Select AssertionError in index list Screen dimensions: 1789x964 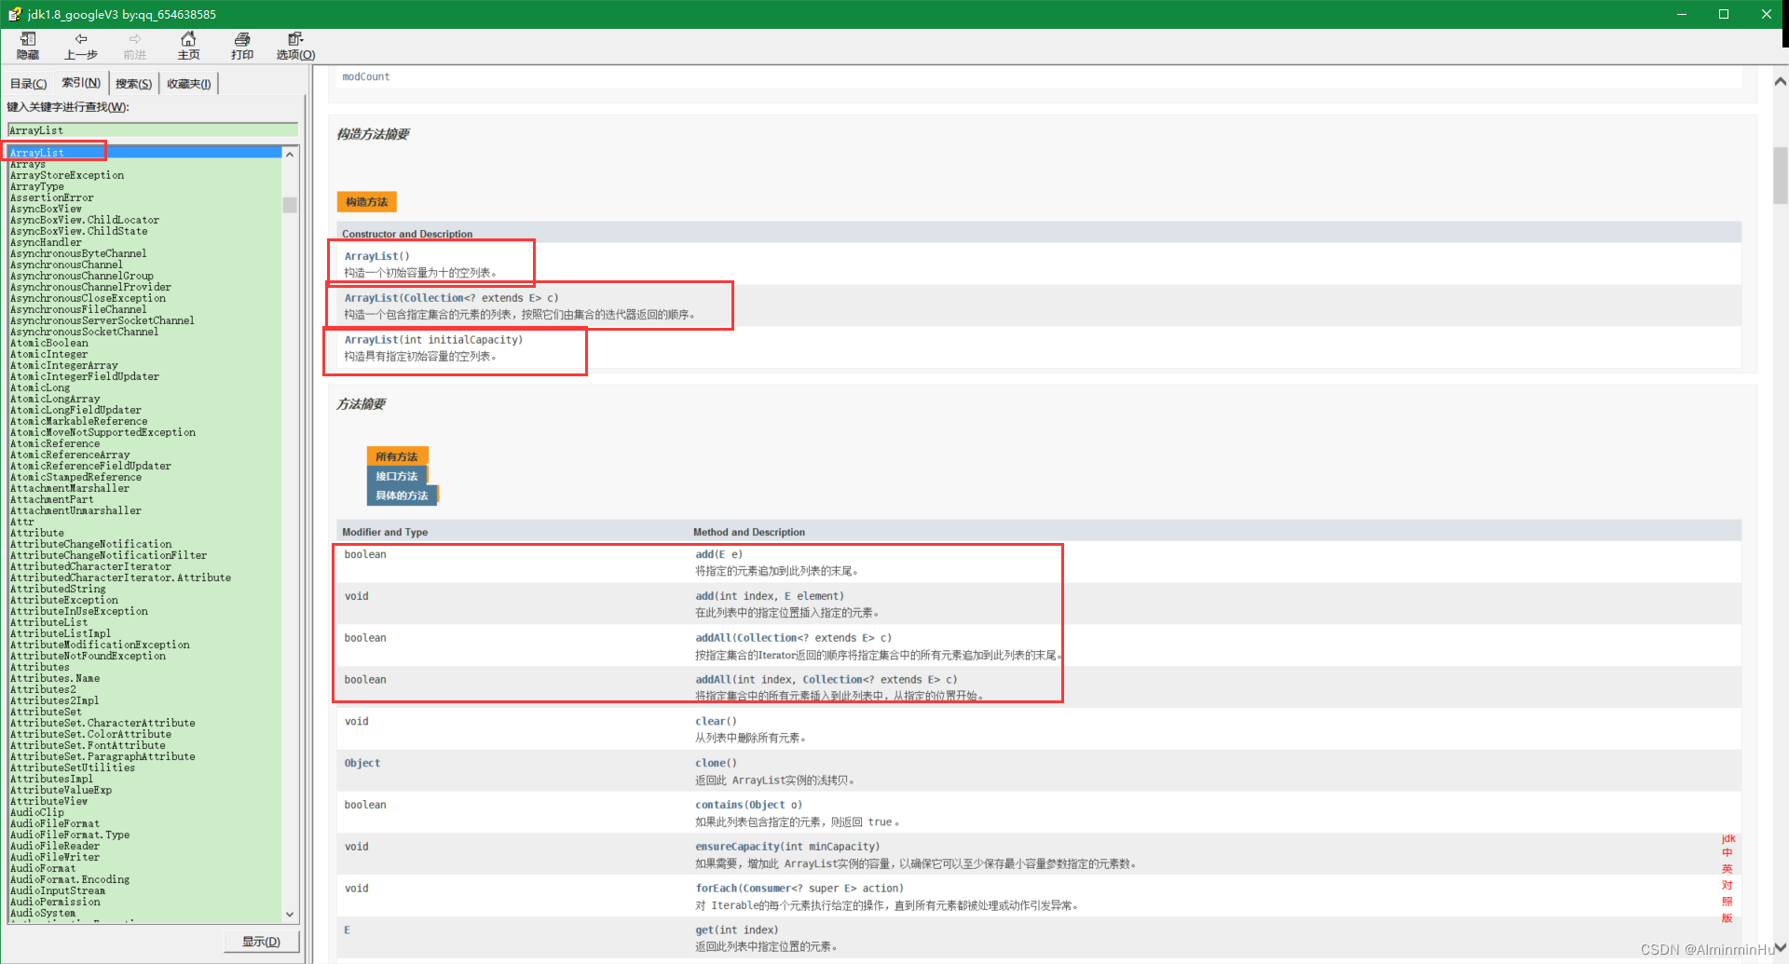[52, 197]
